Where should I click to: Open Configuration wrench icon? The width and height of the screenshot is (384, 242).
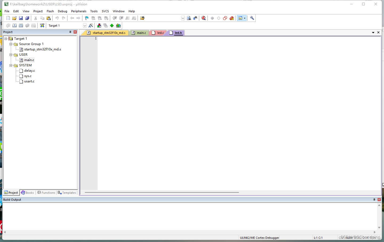click(252, 18)
